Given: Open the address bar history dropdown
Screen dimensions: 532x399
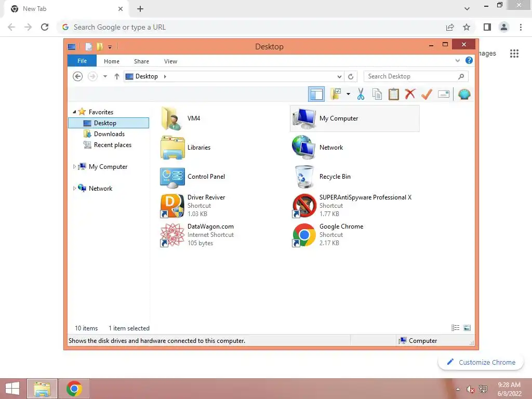Looking at the screenshot, I should (x=339, y=77).
